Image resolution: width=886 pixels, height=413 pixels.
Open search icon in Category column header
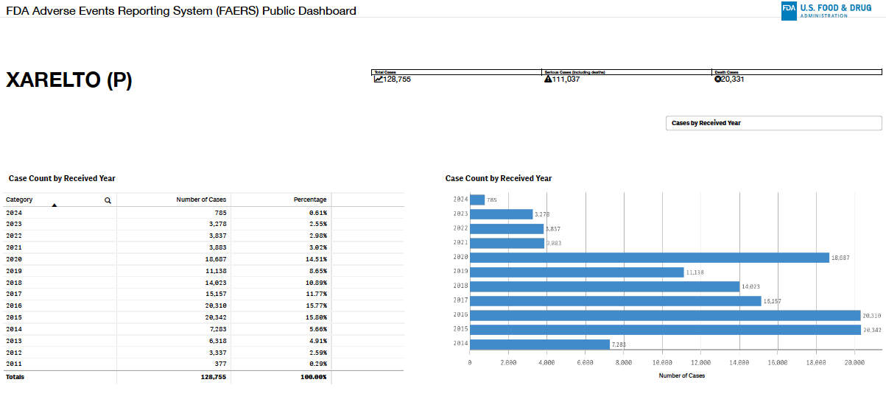pyautogui.click(x=108, y=200)
